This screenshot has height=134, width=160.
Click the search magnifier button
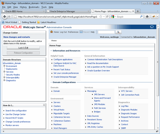click(118, 32)
